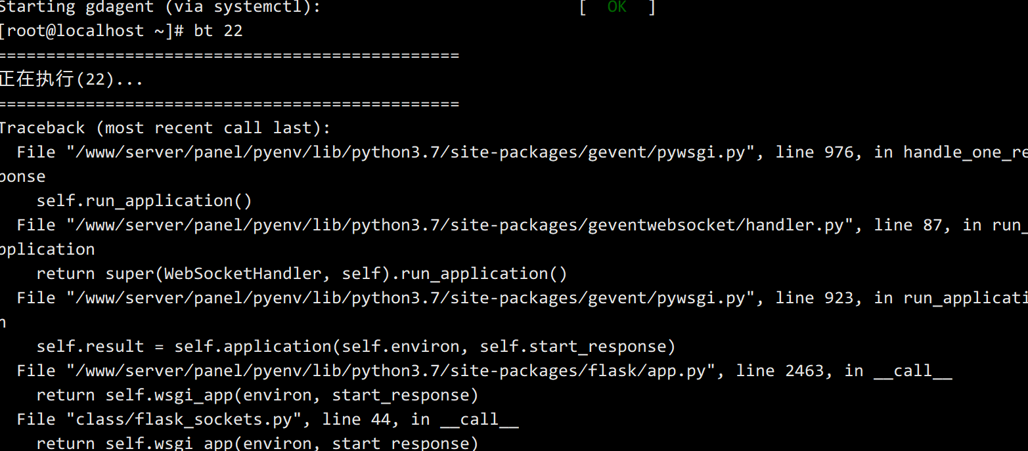Click first 'return self.wsgi_app(environ, start_response)' line
1028x451 pixels.
[x=257, y=395]
